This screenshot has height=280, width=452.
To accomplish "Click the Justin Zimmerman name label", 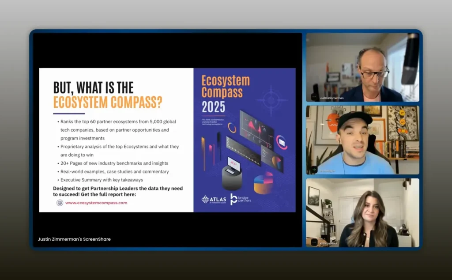I will click(331, 98).
